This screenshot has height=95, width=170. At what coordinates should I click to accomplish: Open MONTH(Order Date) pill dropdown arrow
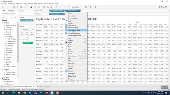tap(79, 11)
